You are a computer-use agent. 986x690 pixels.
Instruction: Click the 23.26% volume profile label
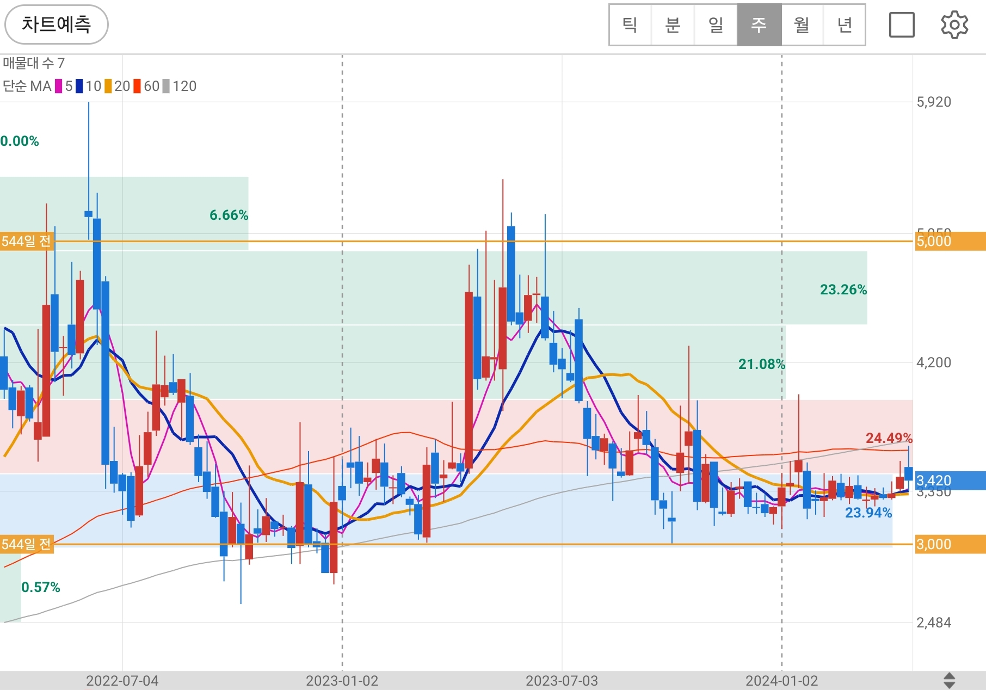pyautogui.click(x=843, y=289)
